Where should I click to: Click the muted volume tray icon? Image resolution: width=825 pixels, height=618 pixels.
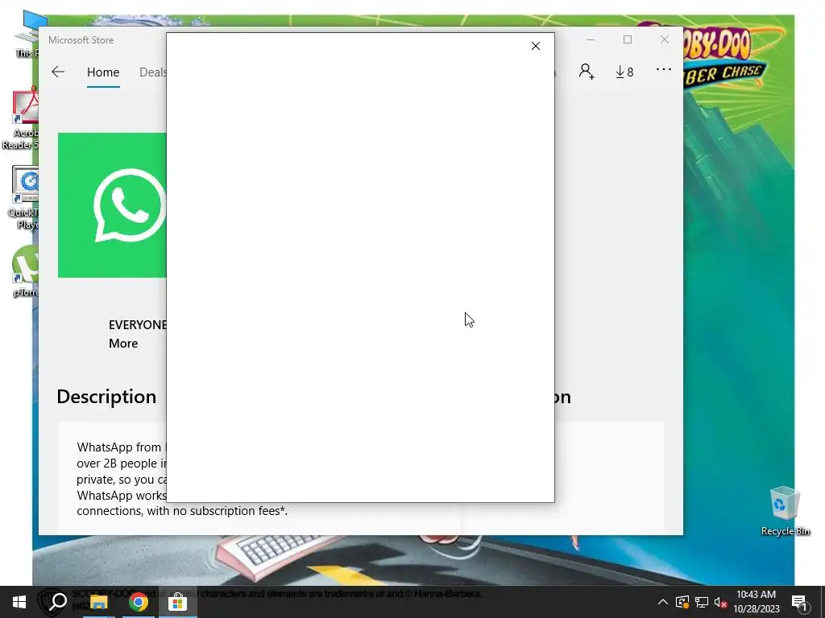(x=720, y=602)
